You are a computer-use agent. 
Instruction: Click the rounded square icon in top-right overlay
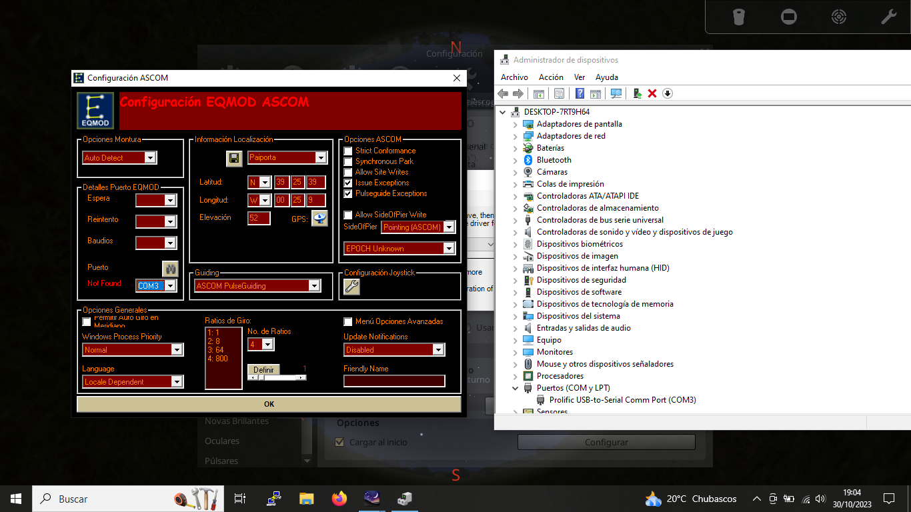pyautogui.click(x=789, y=17)
